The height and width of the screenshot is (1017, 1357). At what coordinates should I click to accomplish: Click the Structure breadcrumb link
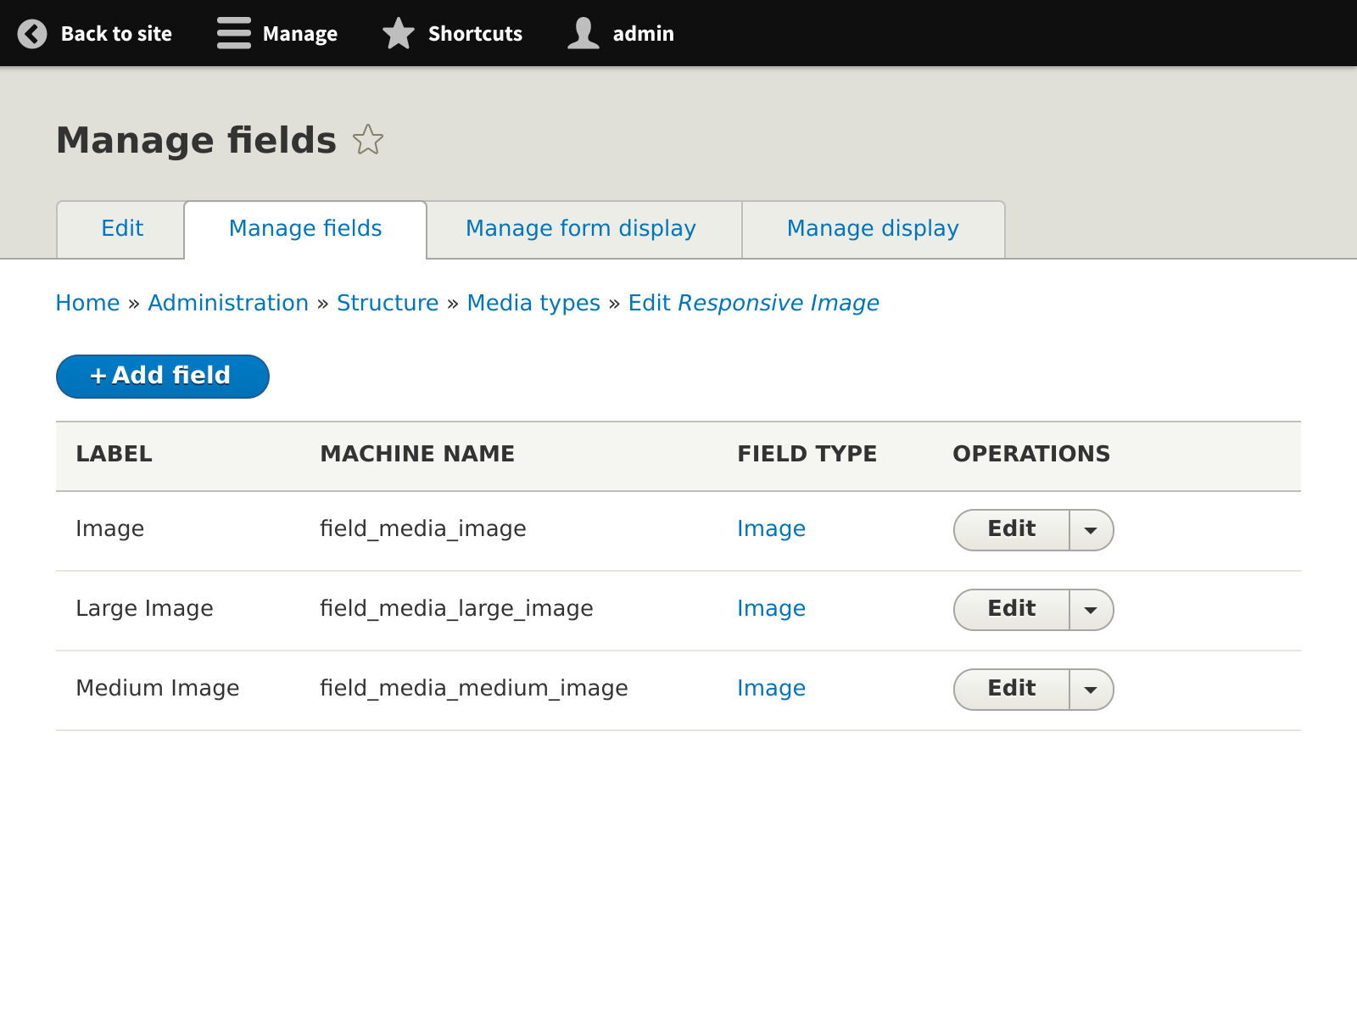[x=388, y=303]
